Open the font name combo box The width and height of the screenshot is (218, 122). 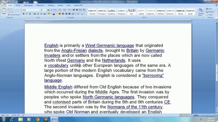(x=31, y=10)
